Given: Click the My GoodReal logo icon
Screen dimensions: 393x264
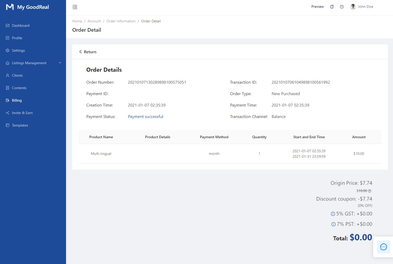Looking at the screenshot, I should (10, 7).
